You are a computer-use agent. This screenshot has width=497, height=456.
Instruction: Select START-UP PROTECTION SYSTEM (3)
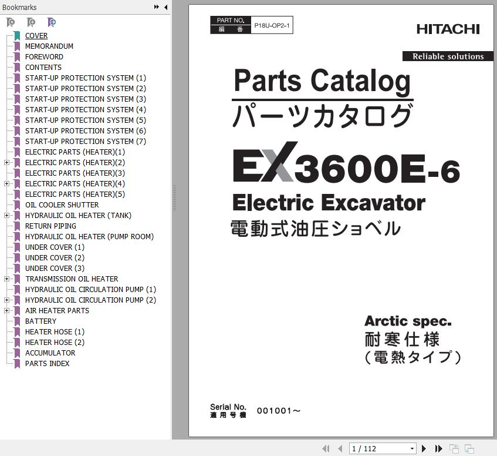tap(86, 99)
